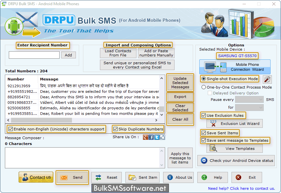
Task: Click the Facebook share icon
Action: (x=151, y=137)
